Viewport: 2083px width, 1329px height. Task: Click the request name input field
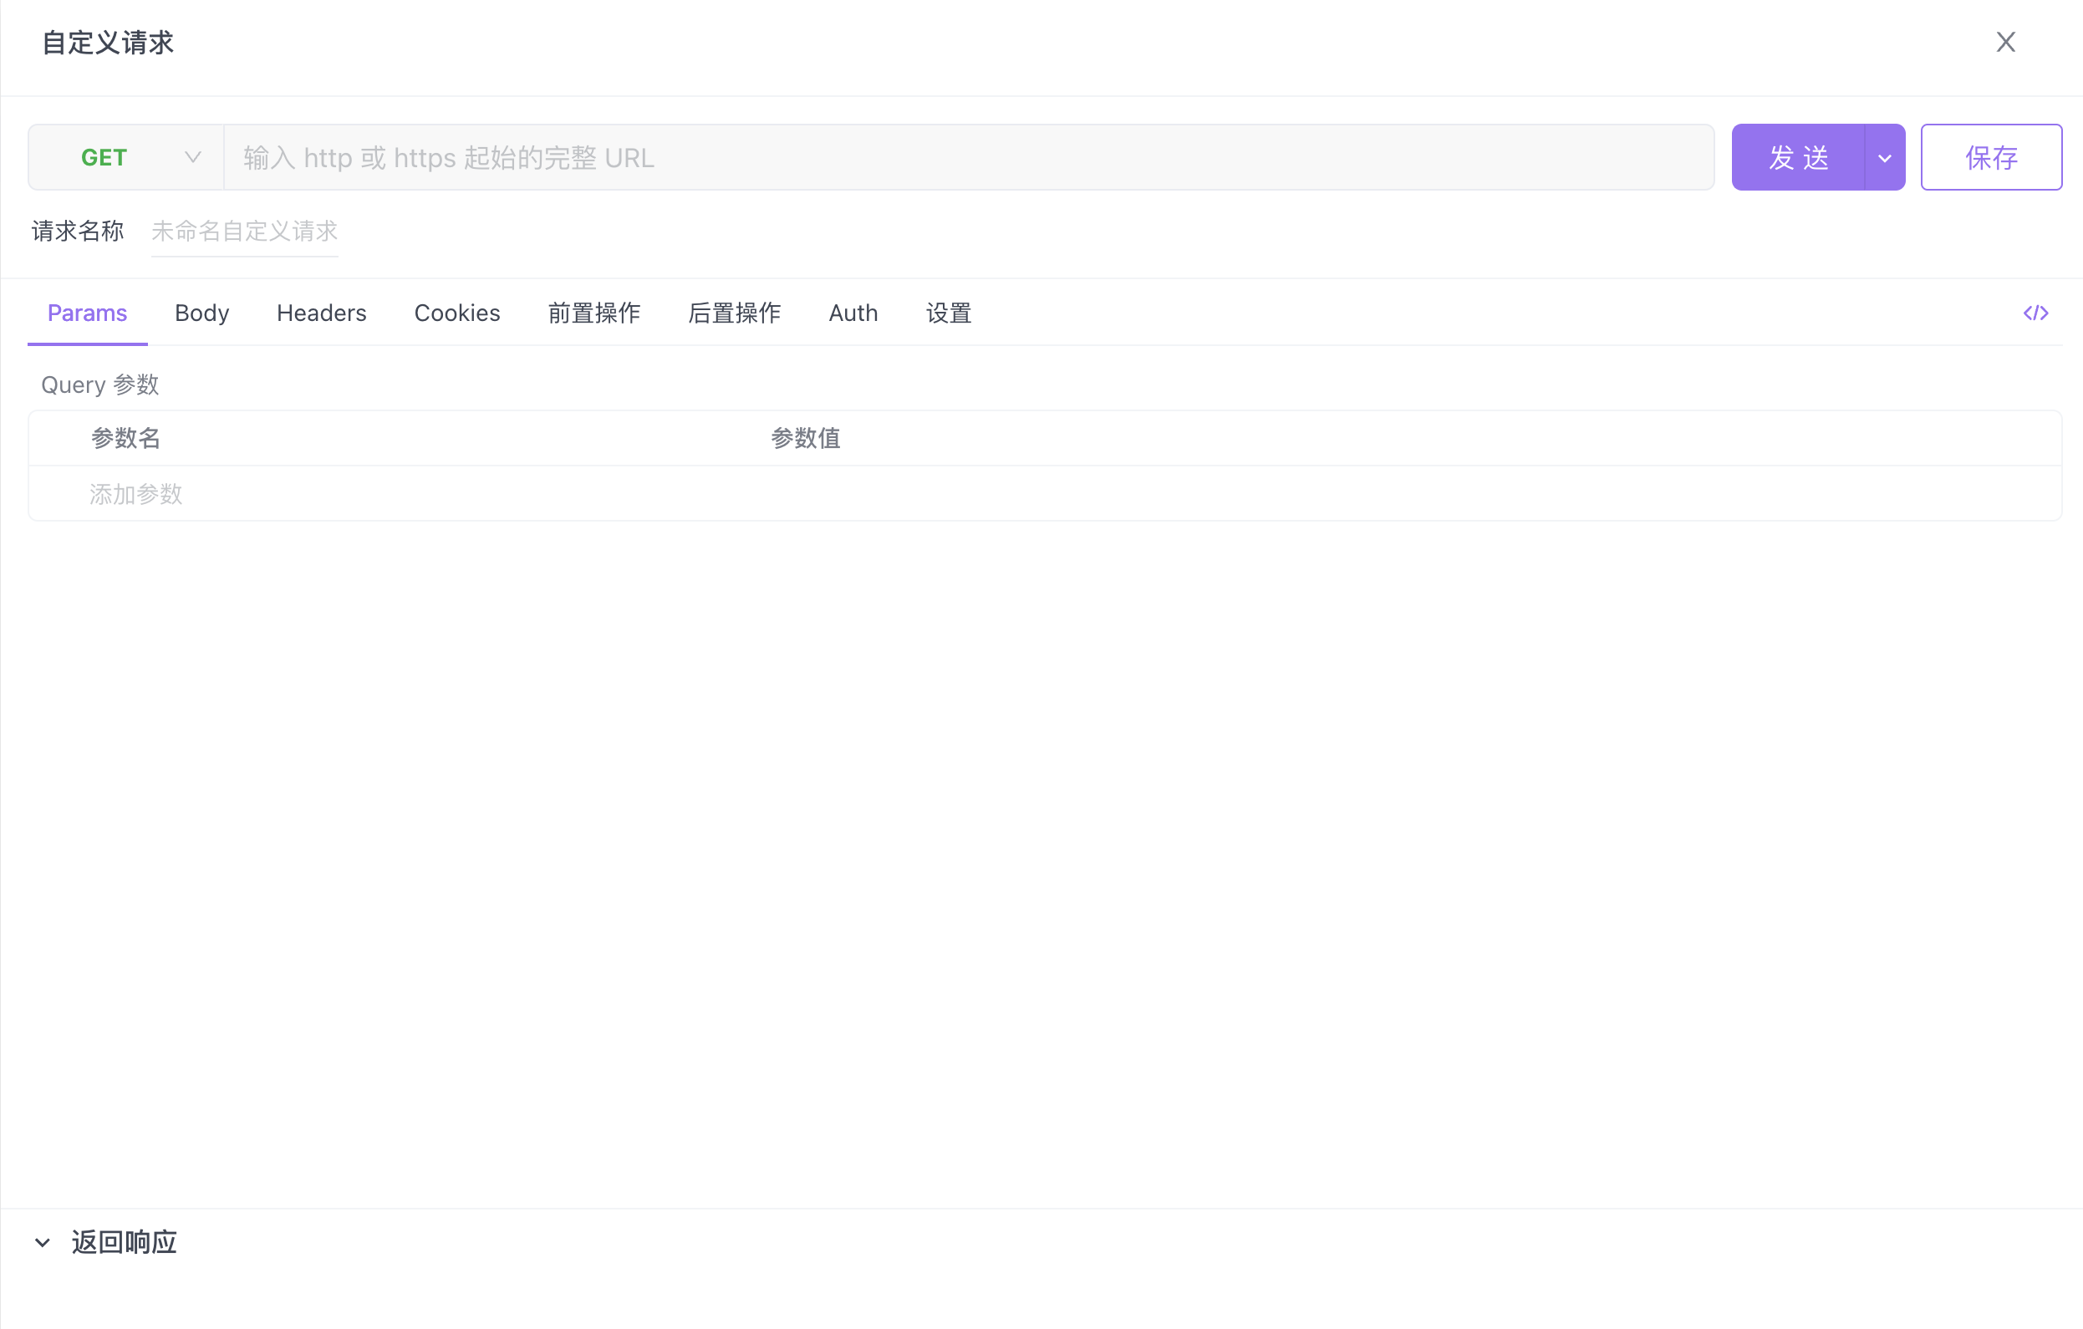244,231
